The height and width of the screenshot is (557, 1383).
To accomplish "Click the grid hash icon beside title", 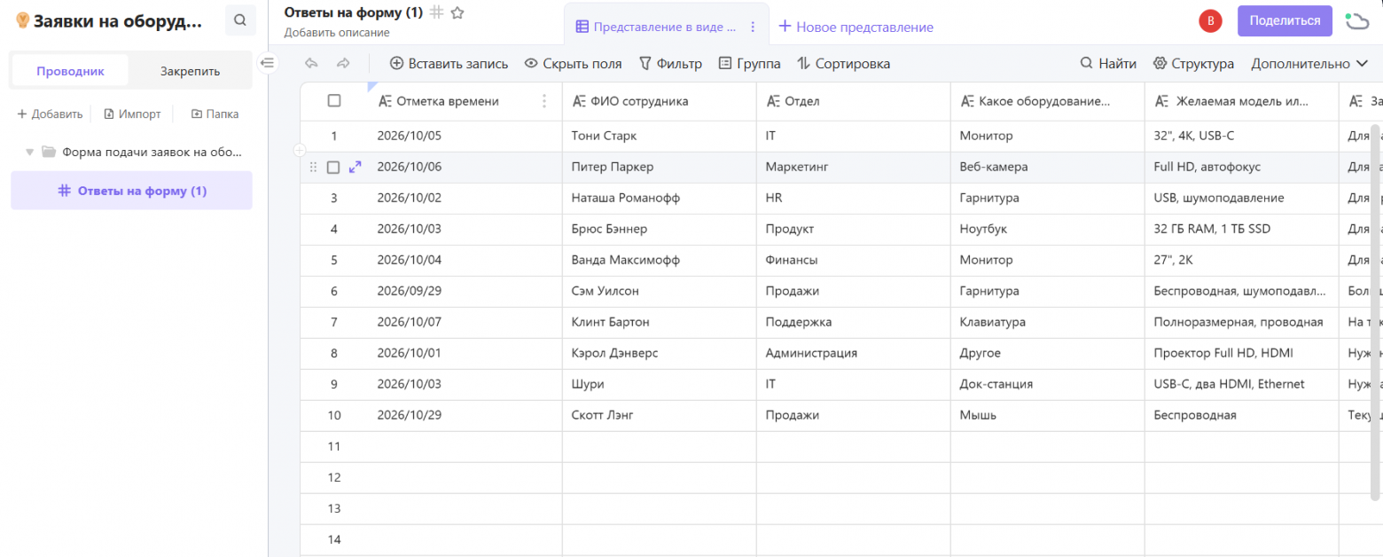I will click(436, 12).
